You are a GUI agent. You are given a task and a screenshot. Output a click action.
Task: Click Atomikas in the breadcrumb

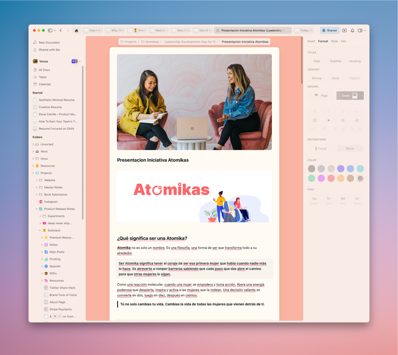click(x=150, y=42)
